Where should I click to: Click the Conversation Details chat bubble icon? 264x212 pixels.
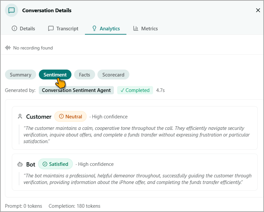click(x=12, y=11)
